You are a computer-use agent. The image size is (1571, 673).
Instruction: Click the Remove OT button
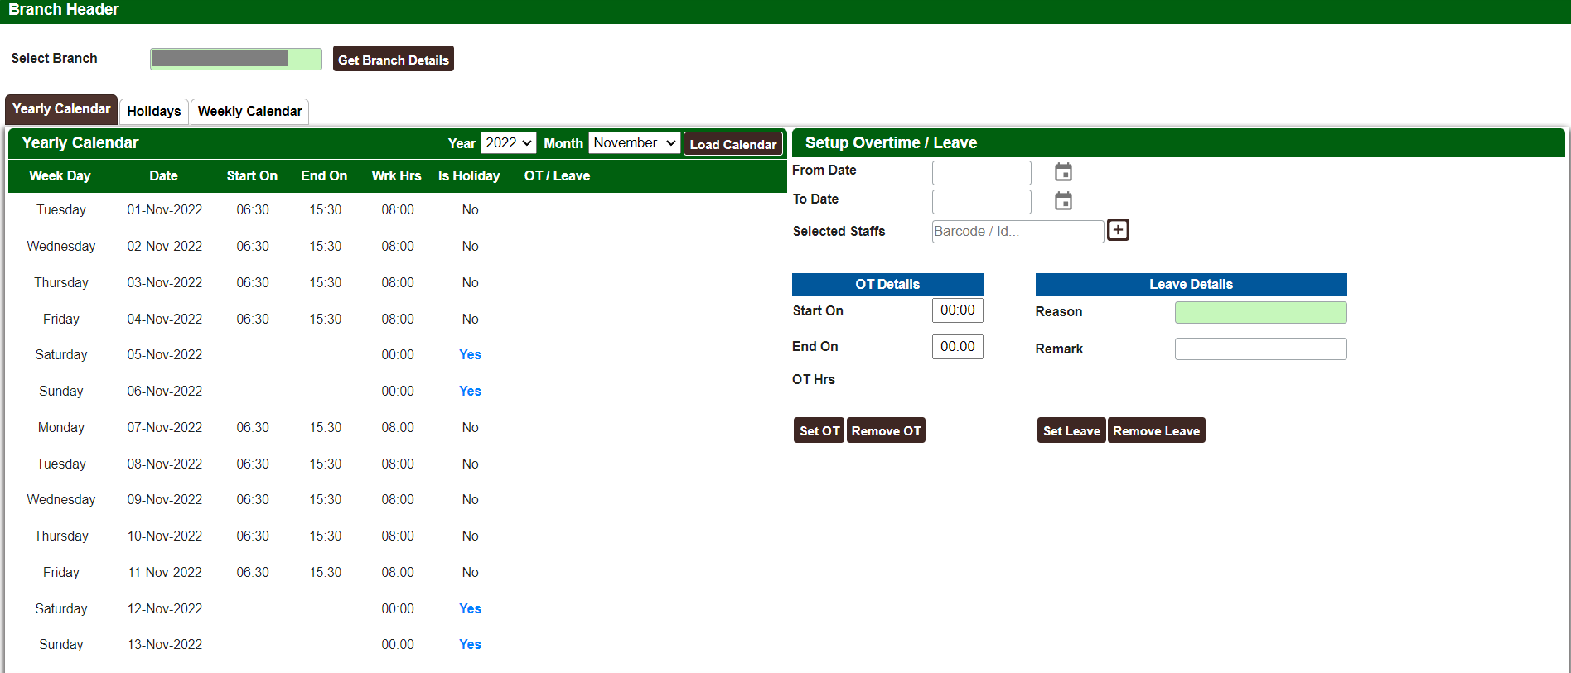click(886, 430)
